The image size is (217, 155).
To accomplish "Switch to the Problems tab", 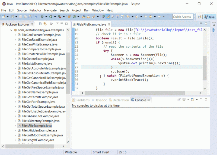I will point(81,100).
